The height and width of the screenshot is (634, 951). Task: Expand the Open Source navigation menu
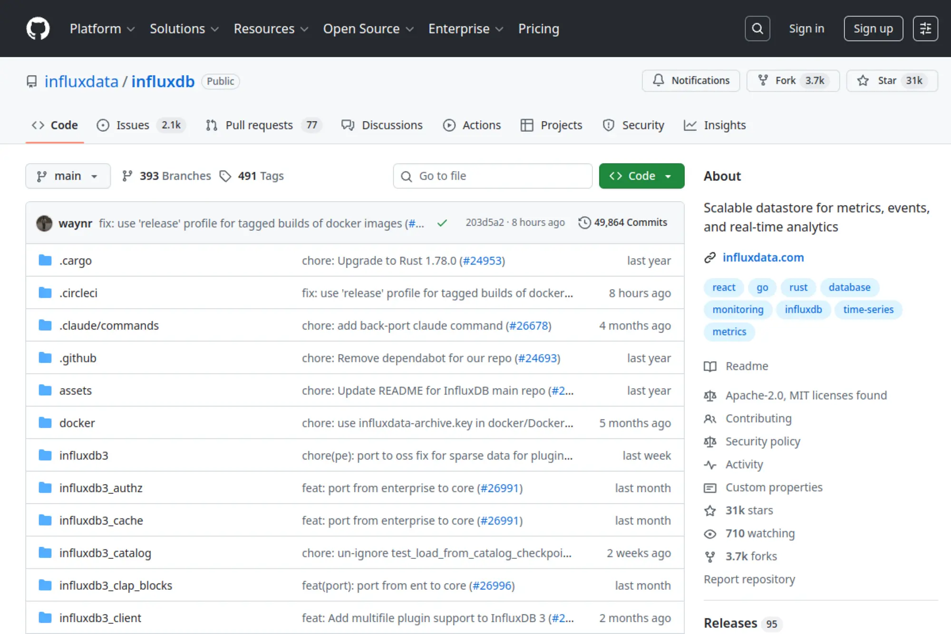coord(368,29)
